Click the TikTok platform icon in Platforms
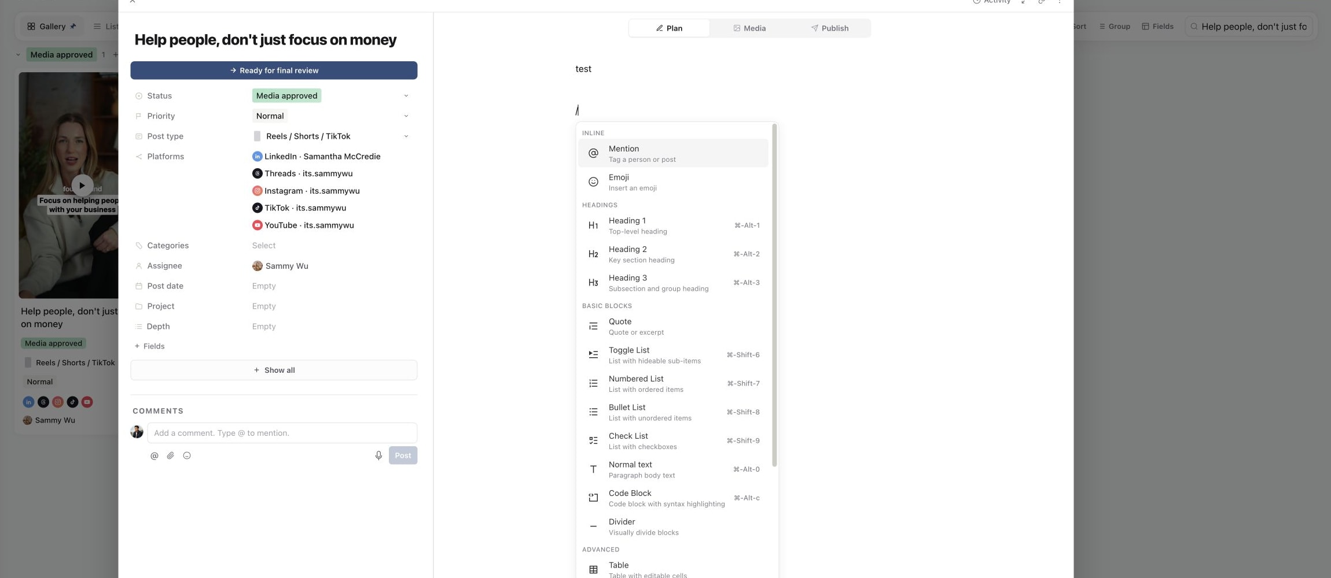Image resolution: width=1331 pixels, height=578 pixels. click(x=258, y=208)
